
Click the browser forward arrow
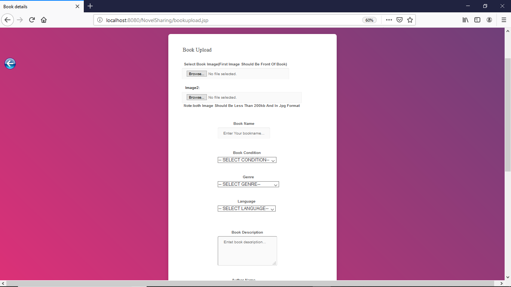pos(20,20)
